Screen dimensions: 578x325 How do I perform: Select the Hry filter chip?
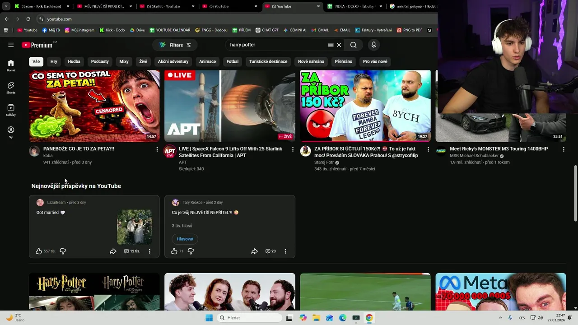click(x=54, y=61)
